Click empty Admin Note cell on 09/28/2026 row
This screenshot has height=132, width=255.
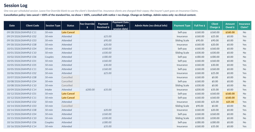[x=151, y=32]
